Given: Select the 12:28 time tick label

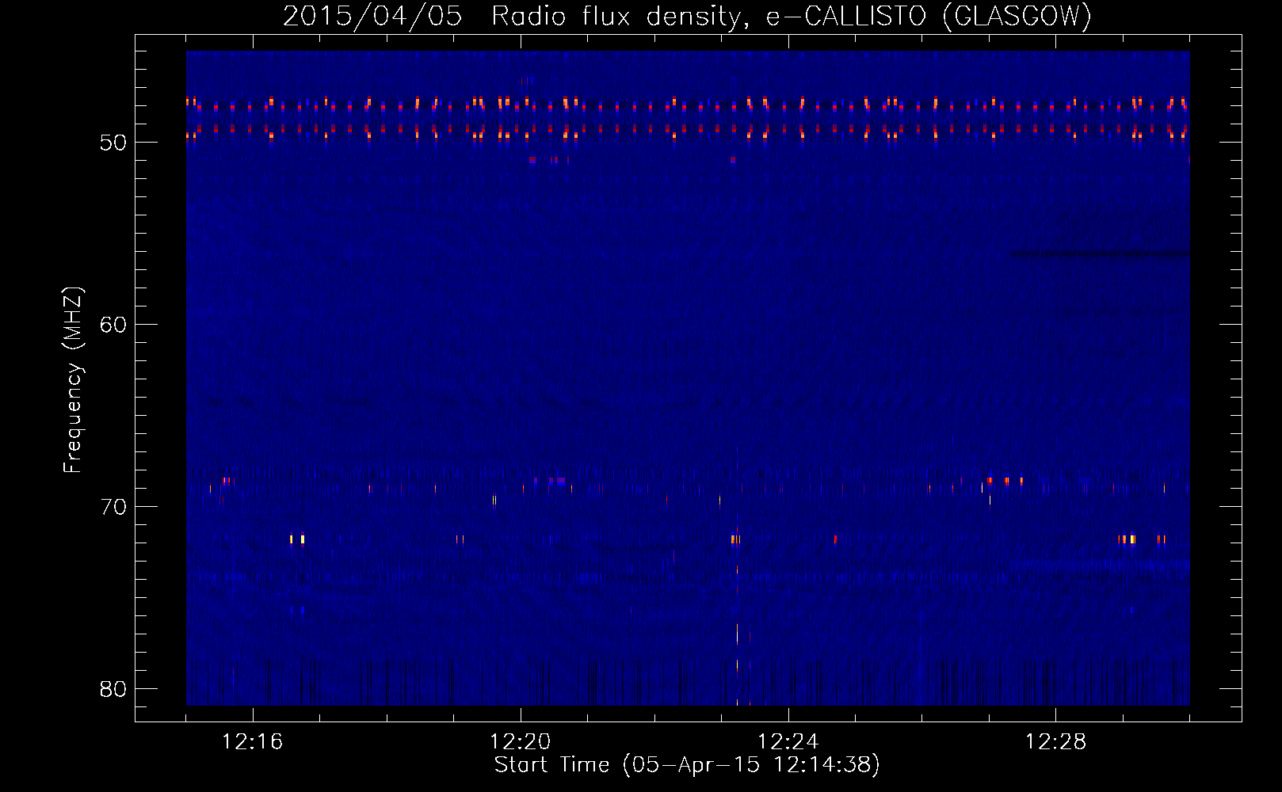Looking at the screenshot, I should point(1055,742).
